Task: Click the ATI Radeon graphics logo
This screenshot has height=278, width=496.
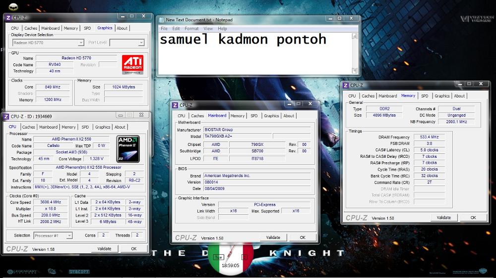Action: tap(132, 65)
